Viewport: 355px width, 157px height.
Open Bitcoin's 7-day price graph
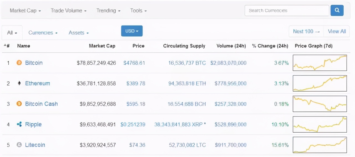(x=319, y=63)
